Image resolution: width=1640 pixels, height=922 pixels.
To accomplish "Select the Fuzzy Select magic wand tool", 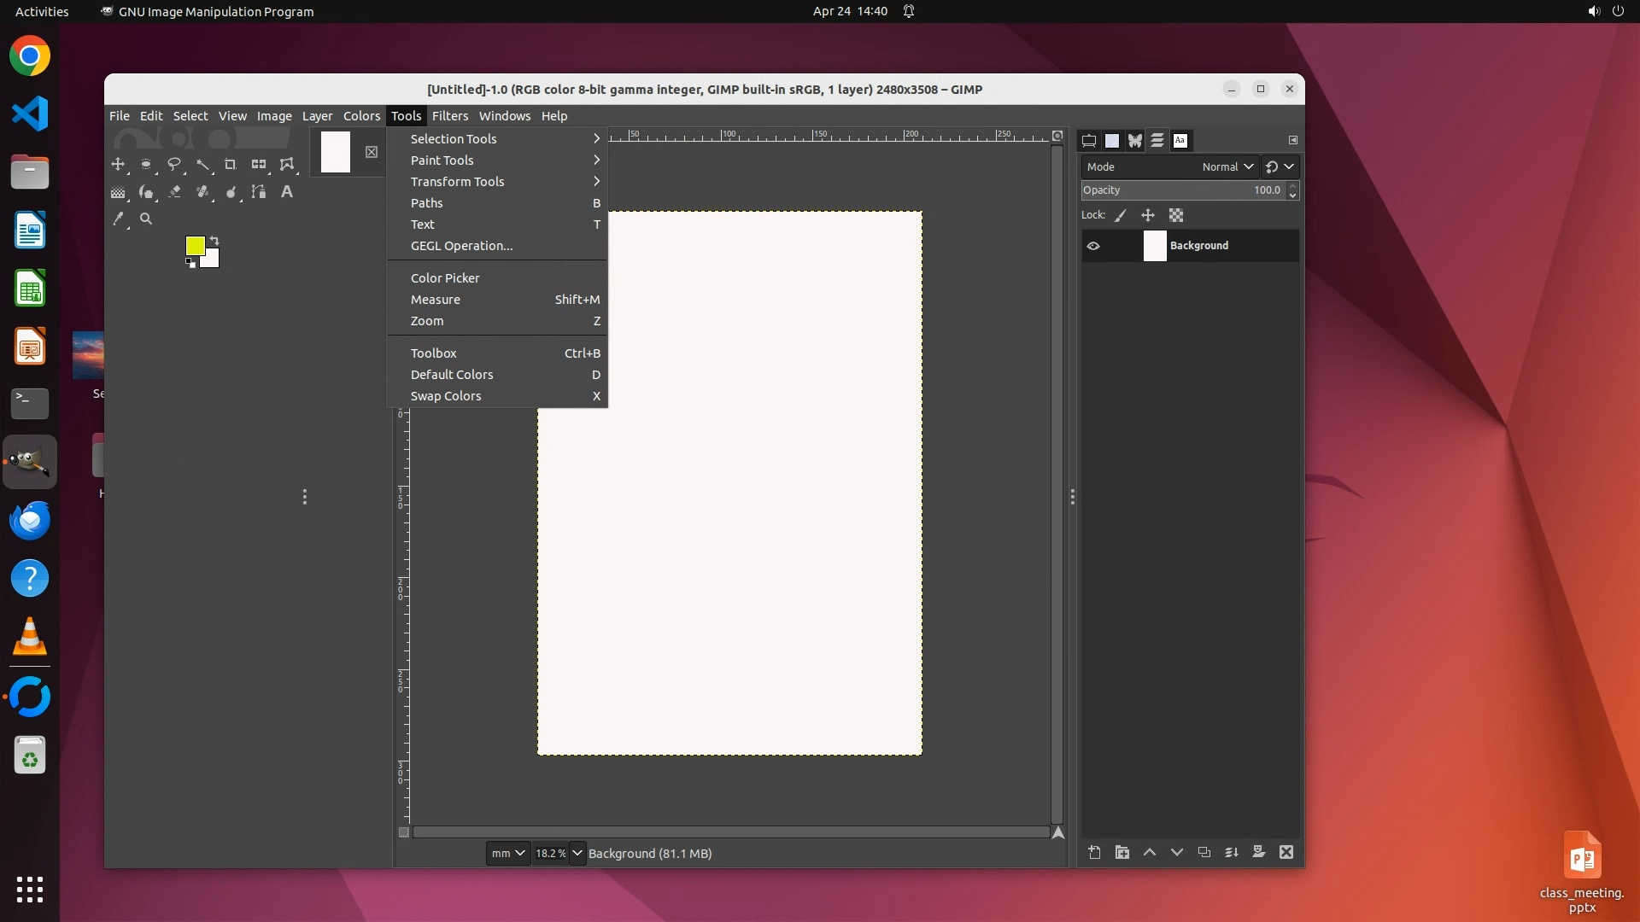I will [202, 165].
